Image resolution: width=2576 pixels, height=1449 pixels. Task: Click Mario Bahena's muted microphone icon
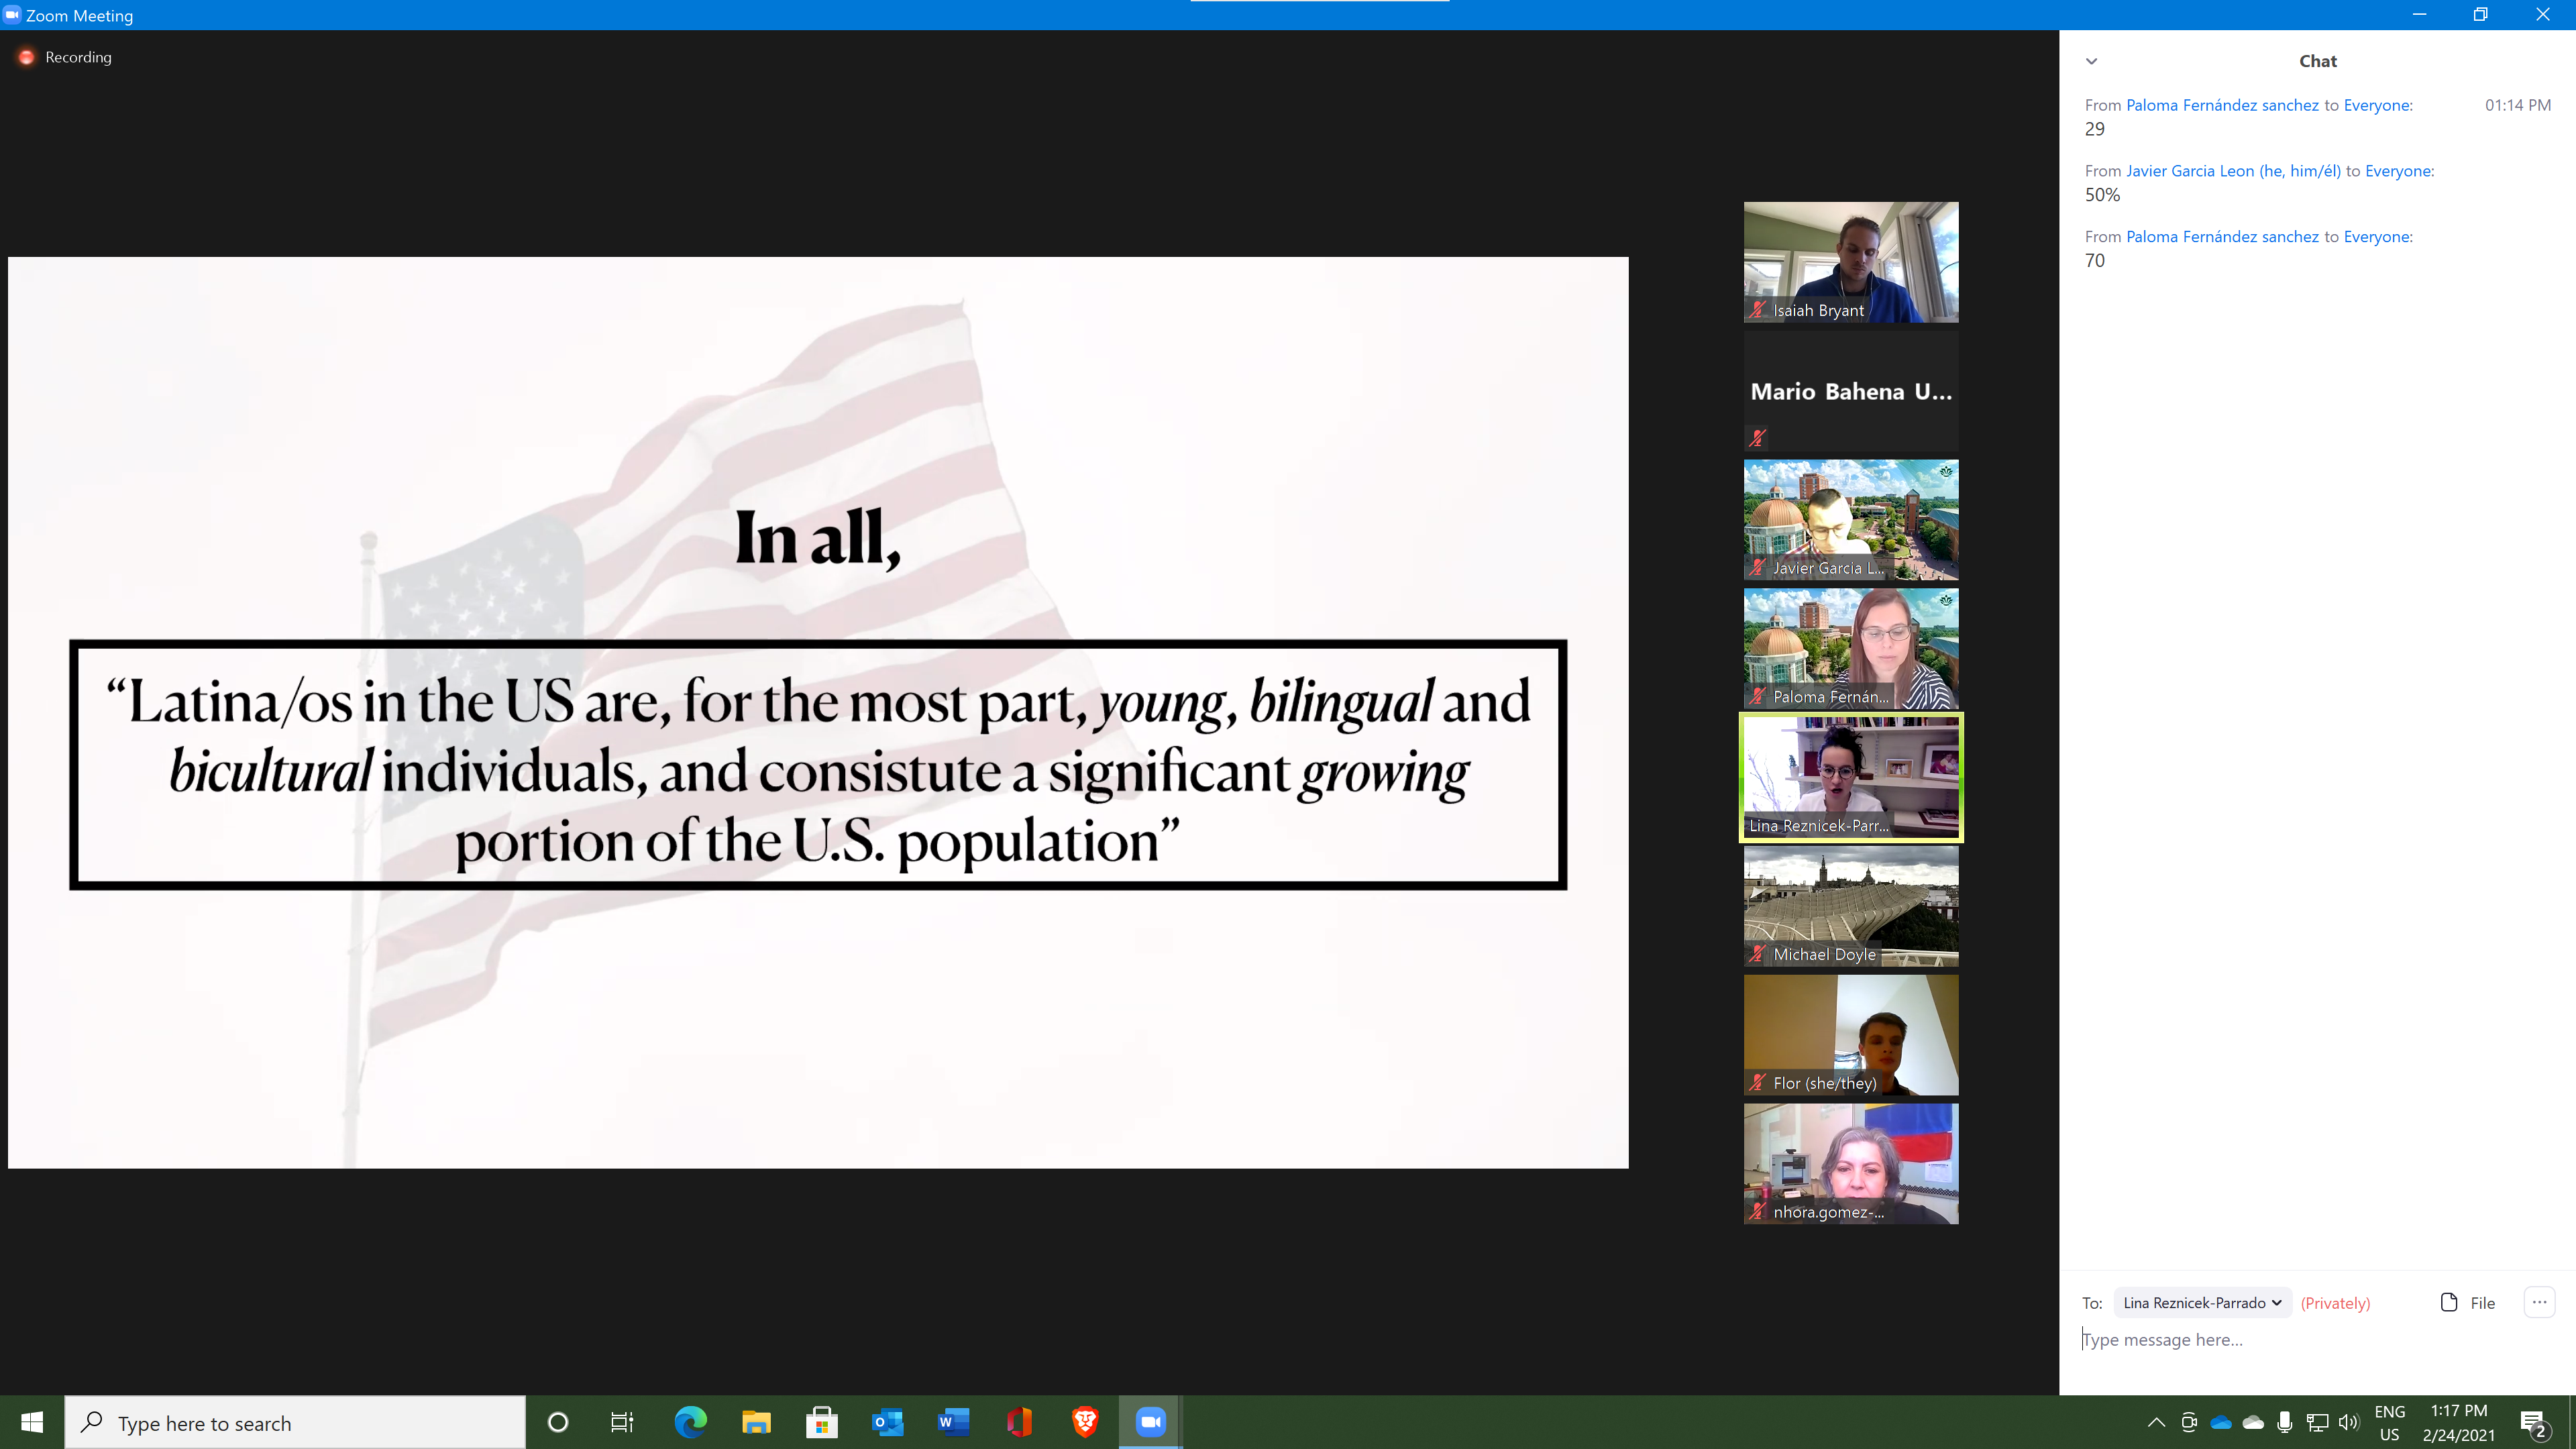click(1757, 437)
